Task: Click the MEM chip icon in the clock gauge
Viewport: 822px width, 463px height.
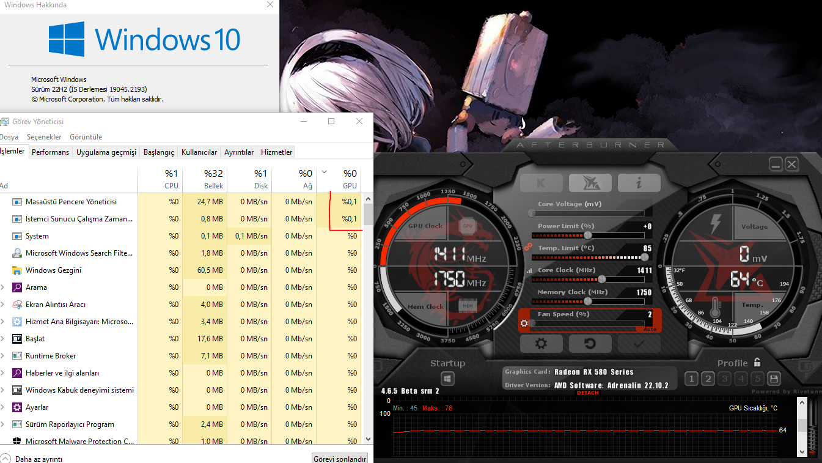Action: [x=468, y=305]
